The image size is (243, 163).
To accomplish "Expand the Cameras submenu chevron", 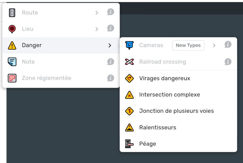I will pyautogui.click(x=214, y=45).
